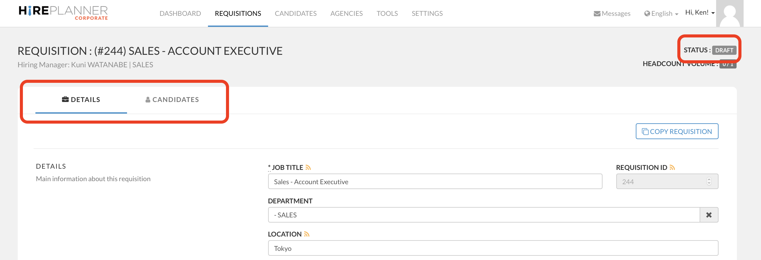Click the RSS icon beside Job Title
This screenshot has height=260, width=761.
coord(308,167)
